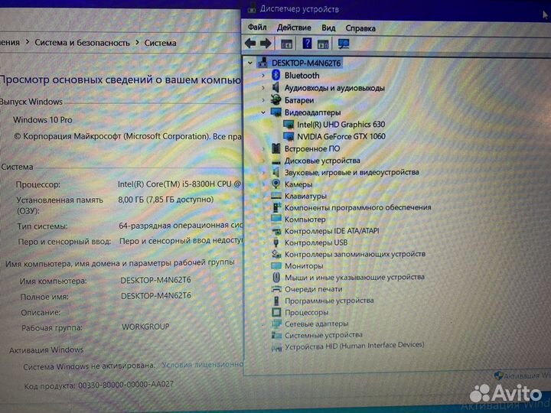Expand the Батареи category arrow
551x413 pixels.
coord(264,100)
